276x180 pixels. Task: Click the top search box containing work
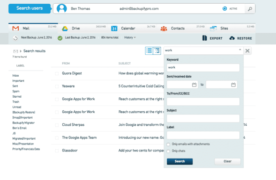pos(203,50)
